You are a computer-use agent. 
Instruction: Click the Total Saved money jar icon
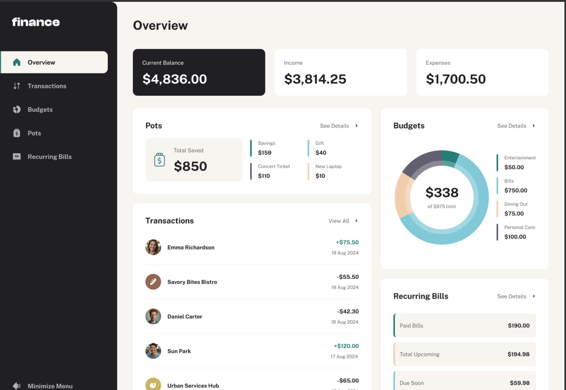[160, 160]
